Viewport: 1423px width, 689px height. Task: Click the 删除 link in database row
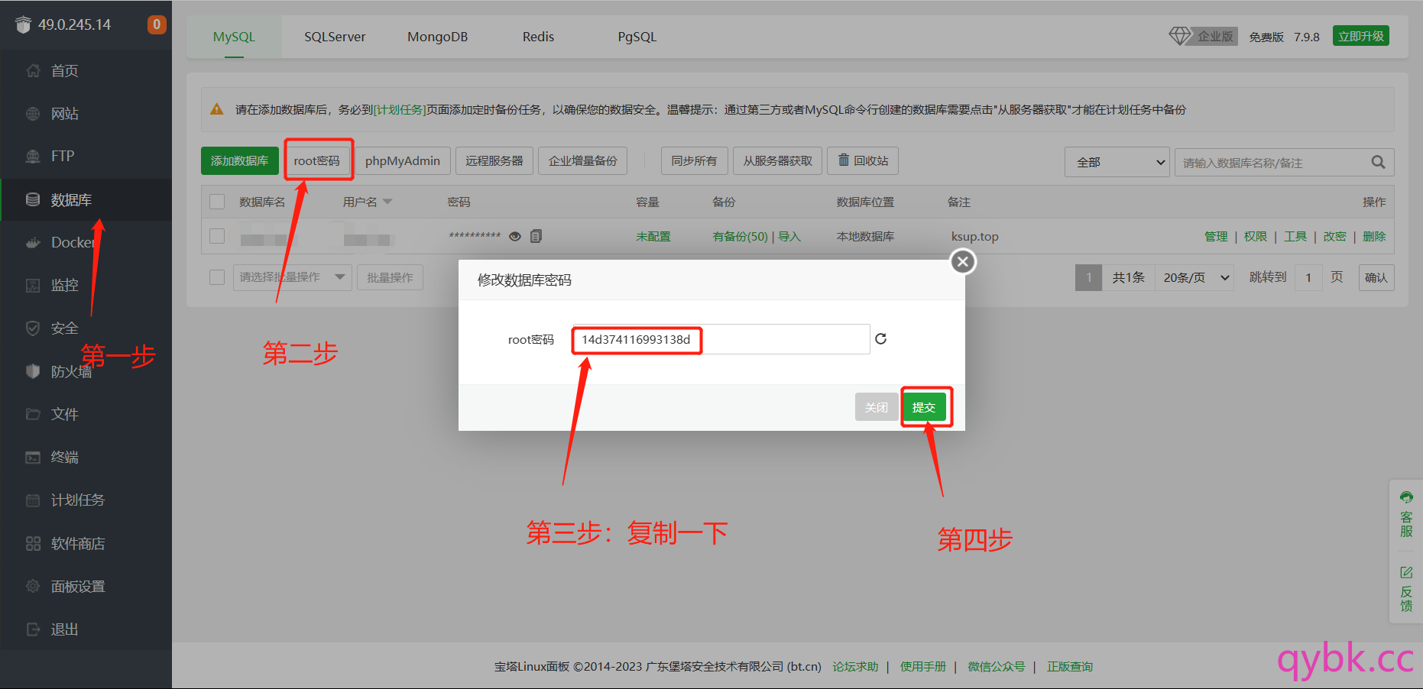(1374, 236)
